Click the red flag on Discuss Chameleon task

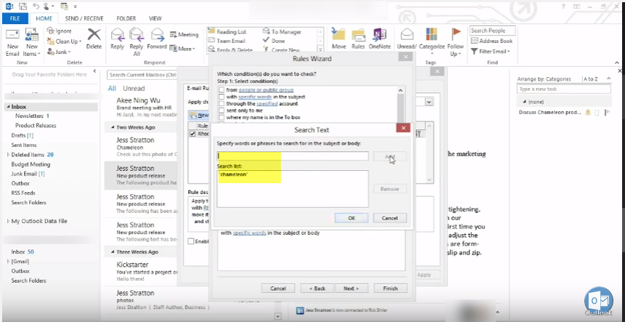point(608,113)
